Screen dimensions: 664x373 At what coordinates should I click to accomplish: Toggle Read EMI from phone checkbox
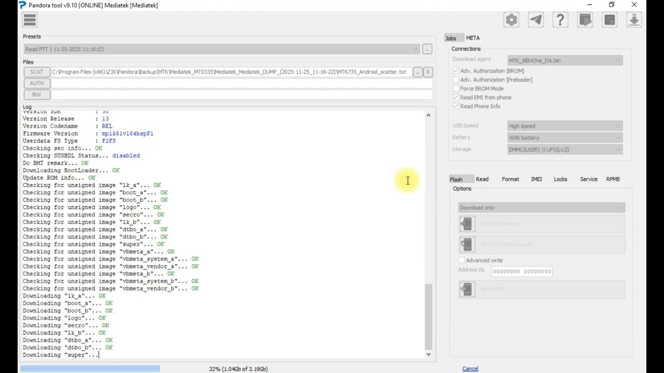tap(456, 97)
